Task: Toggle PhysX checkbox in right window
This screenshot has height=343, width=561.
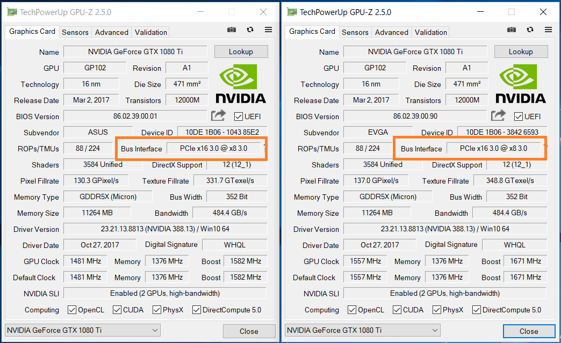Action: [436, 310]
